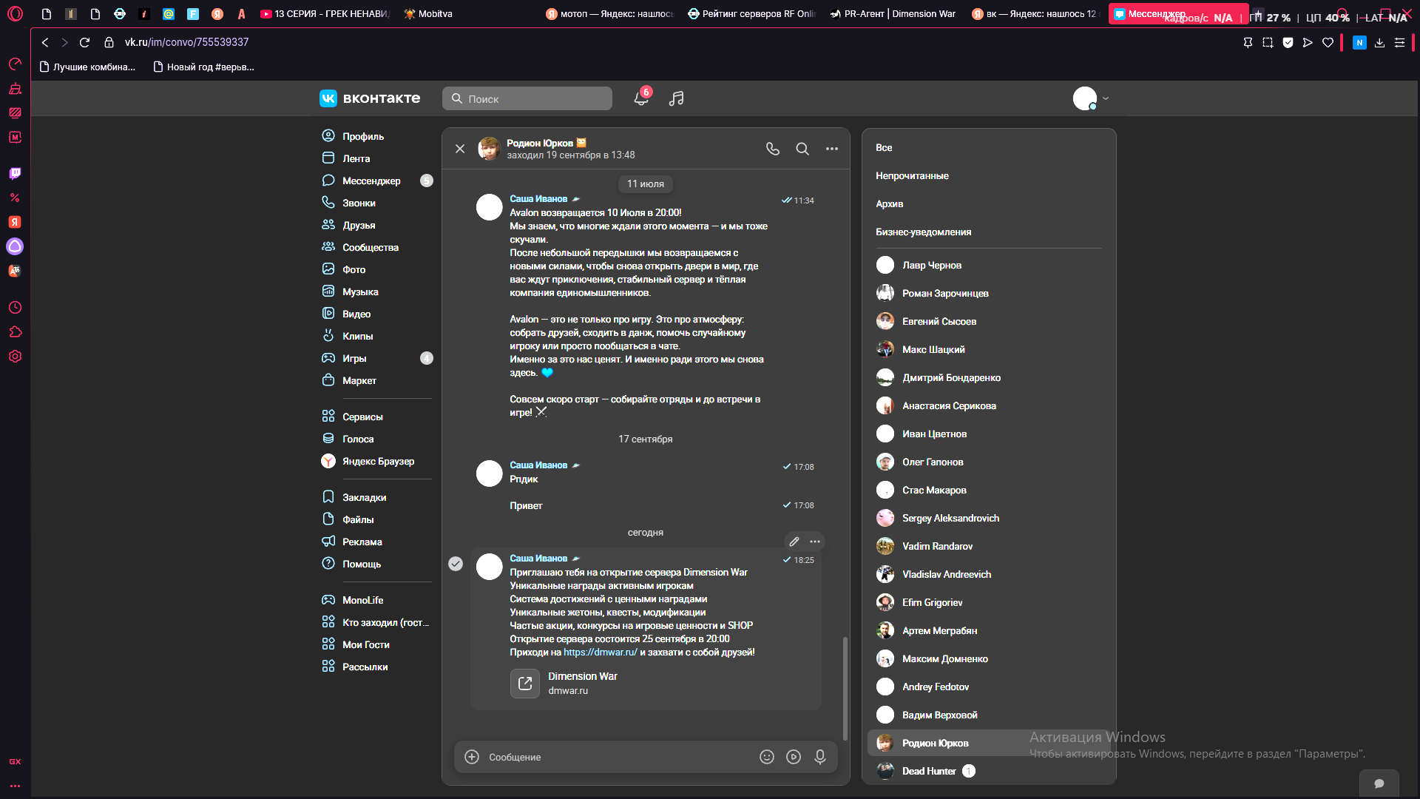Open Бизнес-уведомления folder
This screenshot has width=1420, height=799.
923,232
